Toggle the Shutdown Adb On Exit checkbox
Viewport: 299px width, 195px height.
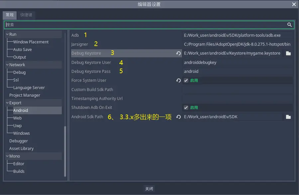click(x=186, y=108)
